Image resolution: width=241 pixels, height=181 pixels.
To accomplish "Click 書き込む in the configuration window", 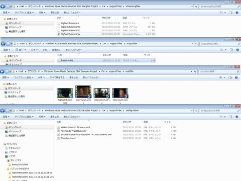I will coord(55,117).
